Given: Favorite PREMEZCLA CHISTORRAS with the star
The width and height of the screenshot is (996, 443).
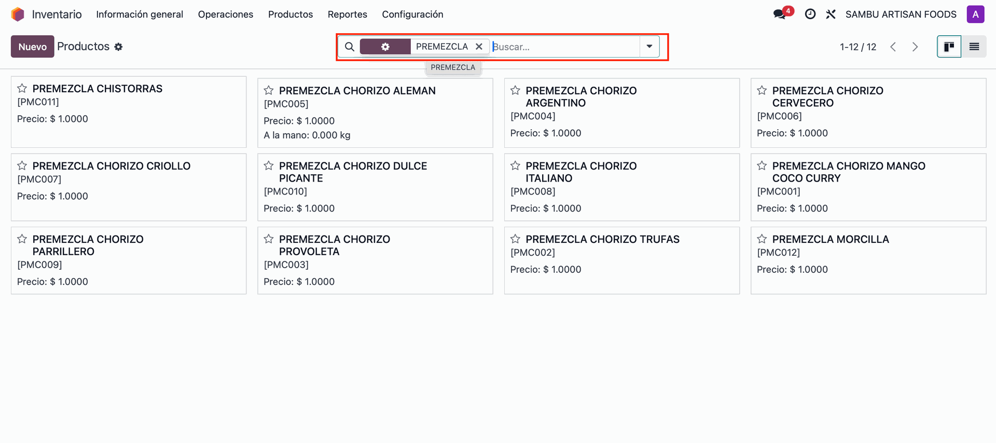Looking at the screenshot, I should pyautogui.click(x=22, y=89).
